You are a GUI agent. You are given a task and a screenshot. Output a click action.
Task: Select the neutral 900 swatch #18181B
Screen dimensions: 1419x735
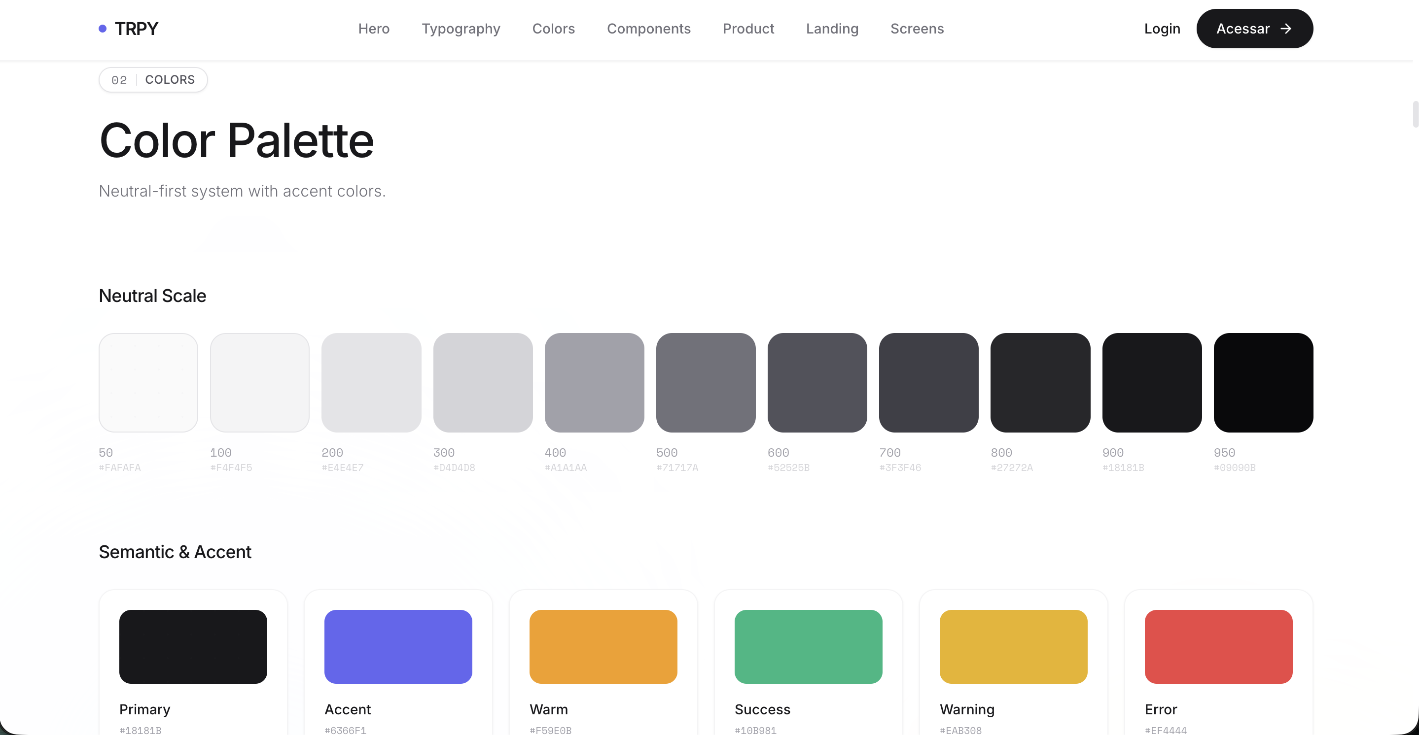coord(1152,383)
